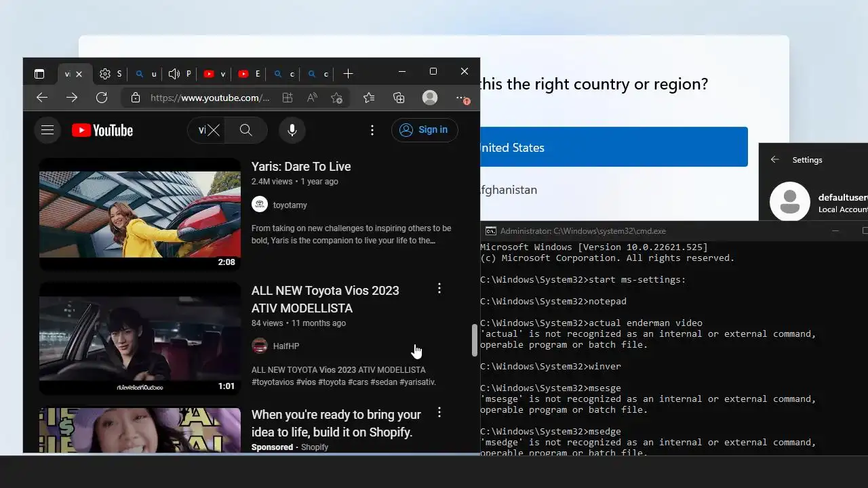Switch to the audio-playing tab labeled 'P'
The image size is (868, 488).
pyautogui.click(x=180, y=74)
